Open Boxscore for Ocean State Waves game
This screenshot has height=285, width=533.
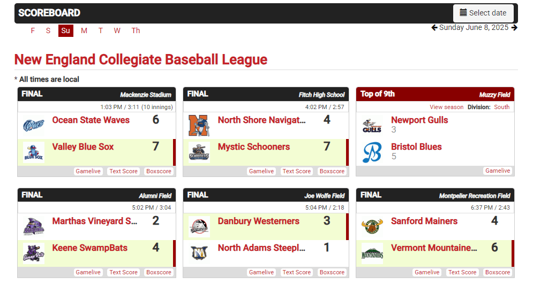pos(159,172)
